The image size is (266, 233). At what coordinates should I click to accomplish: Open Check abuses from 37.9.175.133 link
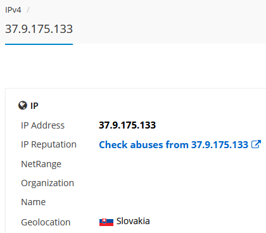(x=174, y=145)
